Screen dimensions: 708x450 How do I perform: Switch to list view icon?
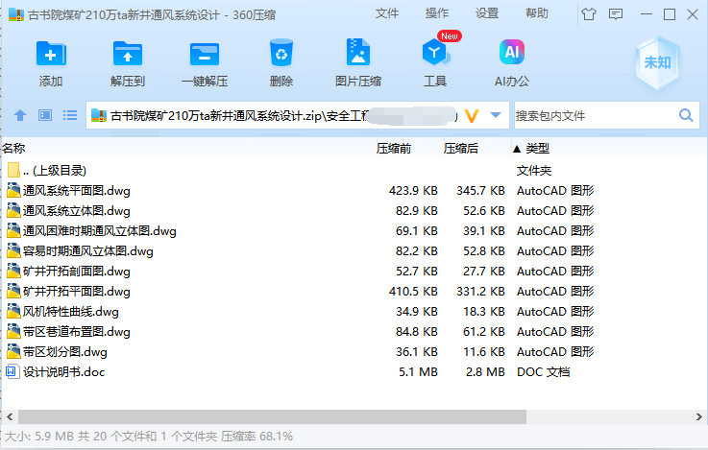tap(70, 115)
